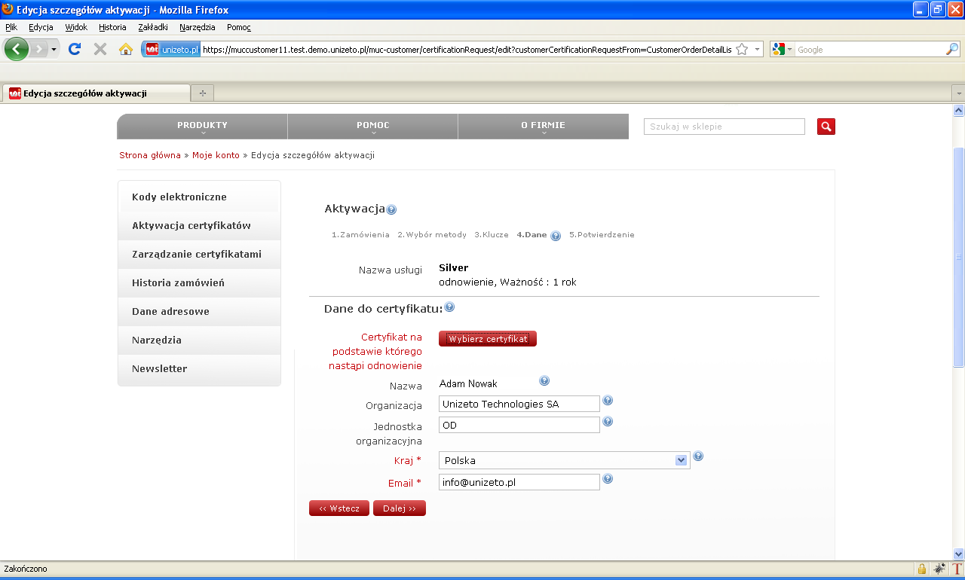Open the Google search engine selector

(783, 50)
